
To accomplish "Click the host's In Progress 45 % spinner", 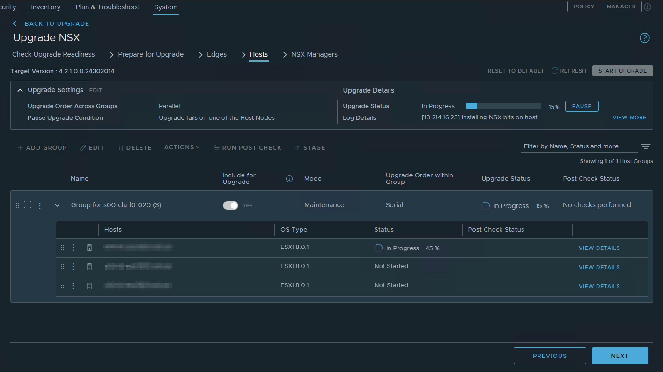I will (x=378, y=248).
